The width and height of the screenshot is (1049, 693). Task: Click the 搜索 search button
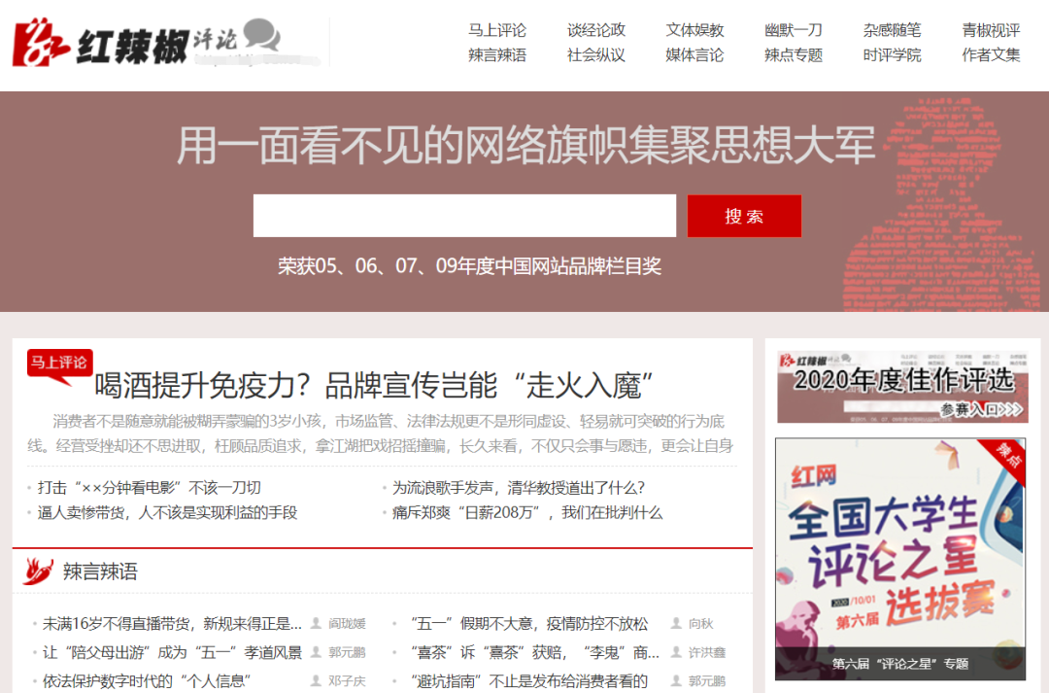click(744, 216)
